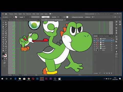Screen dimensions: 123x92
Task: Select the Zoom magnifier tool
Action: click(x=6, y=50)
